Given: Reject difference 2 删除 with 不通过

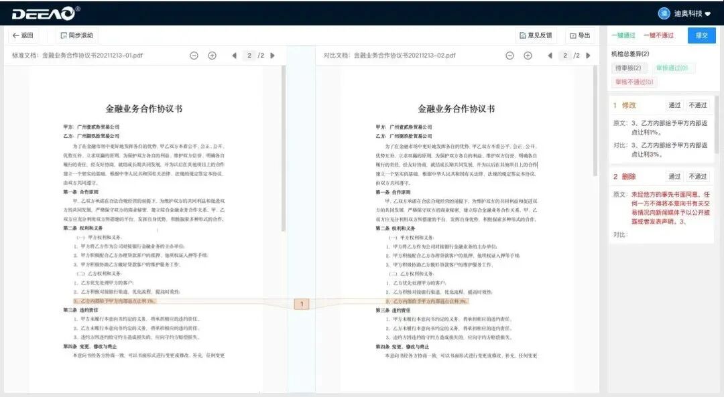Looking at the screenshot, I should click(698, 176).
